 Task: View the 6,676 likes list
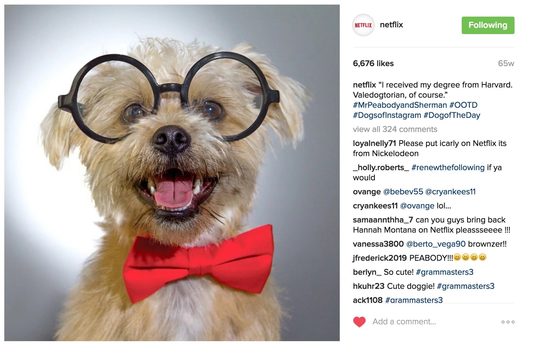pyautogui.click(x=373, y=63)
